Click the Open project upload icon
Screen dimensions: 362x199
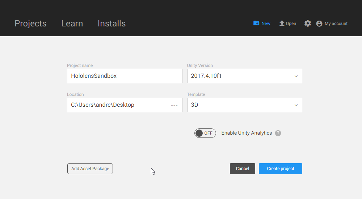[x=282, y=23]
